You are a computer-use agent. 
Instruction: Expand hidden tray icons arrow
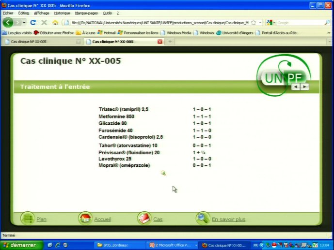point(262,245)
